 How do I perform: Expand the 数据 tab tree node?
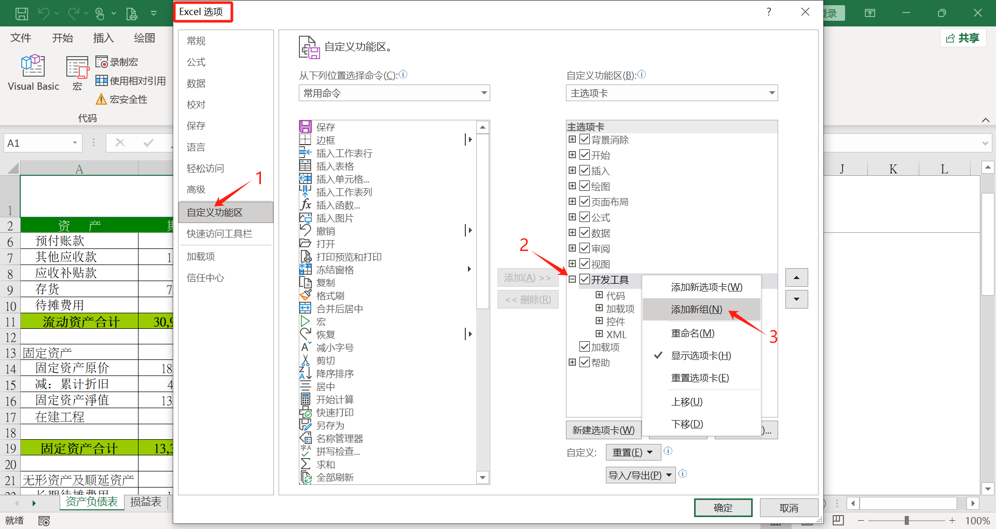(x=572, y=233)
